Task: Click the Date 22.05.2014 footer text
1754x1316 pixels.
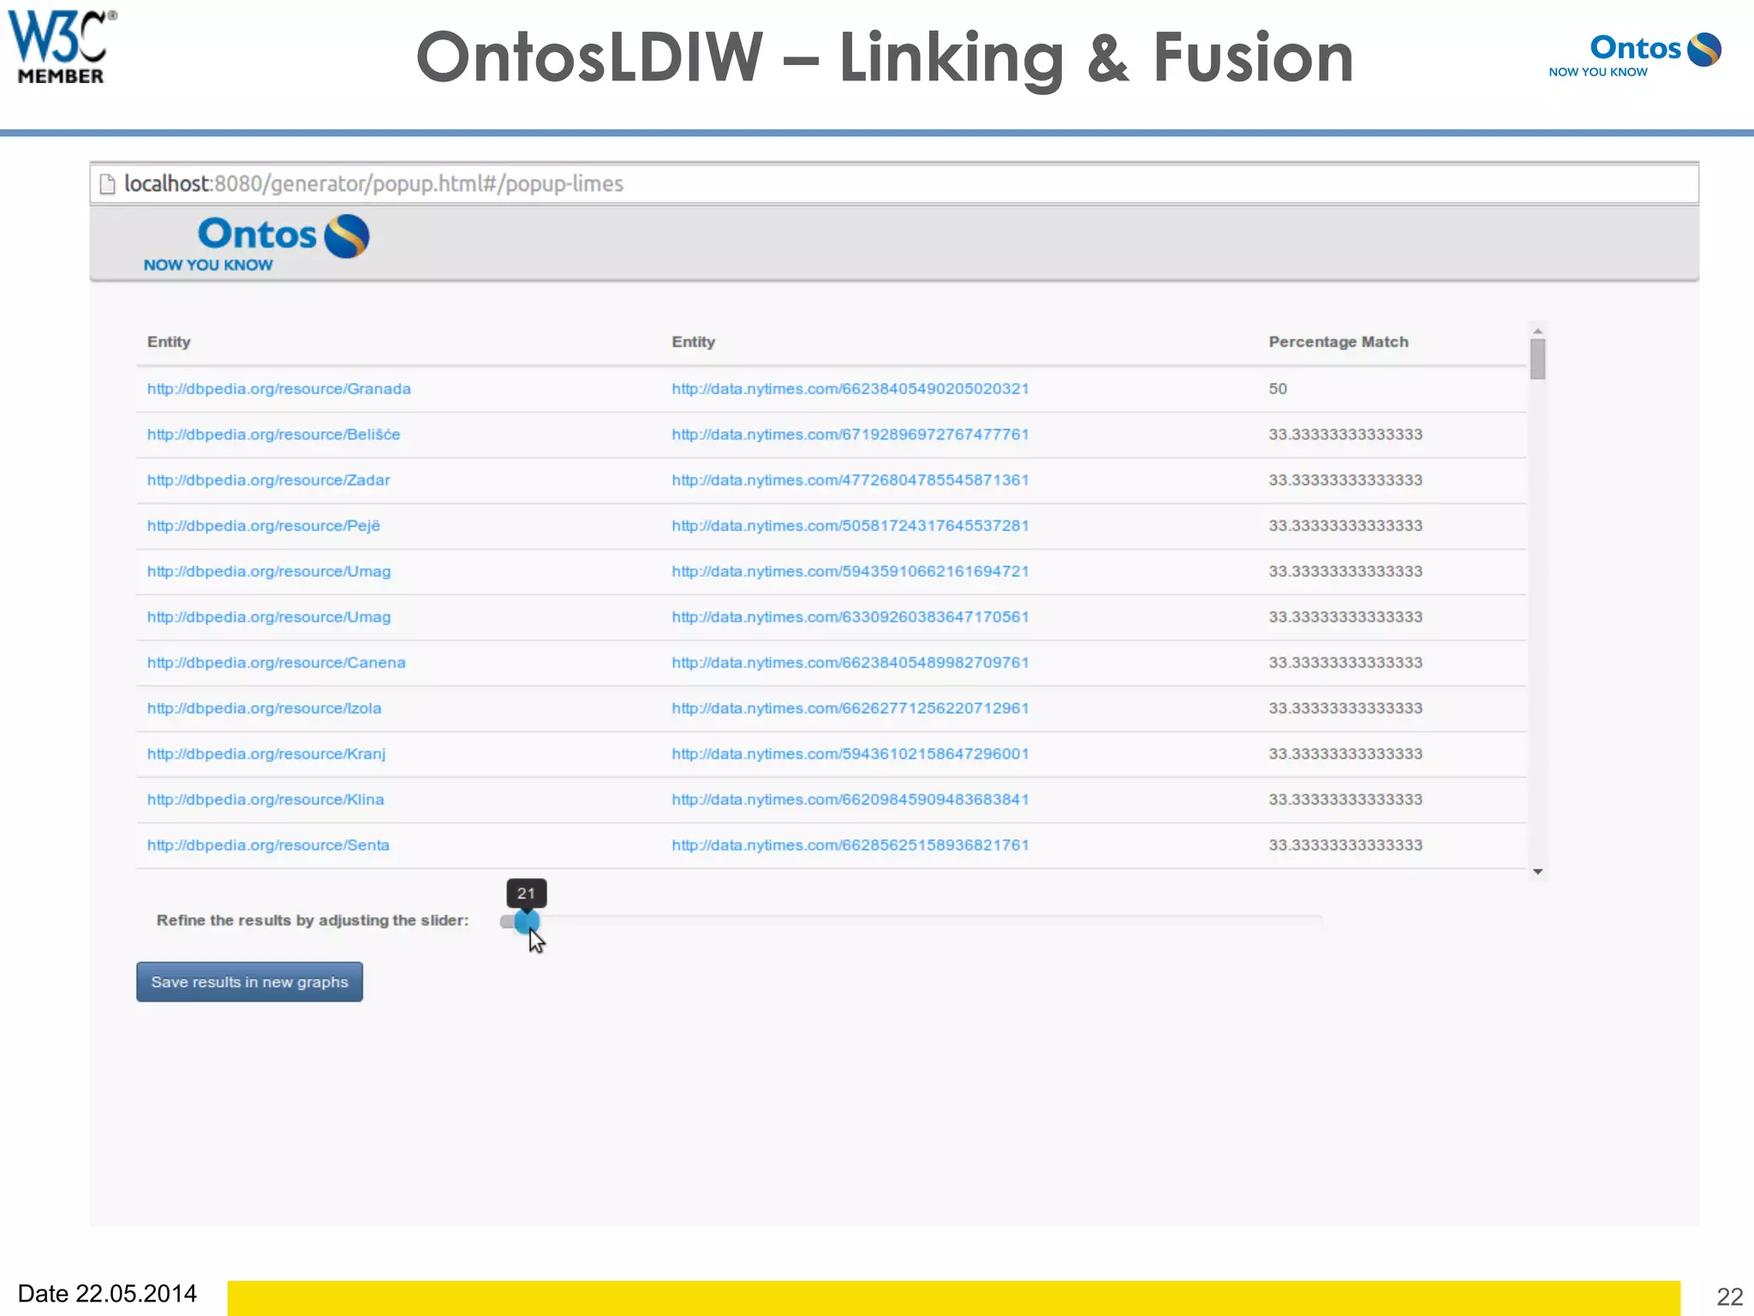Action: (107, 1294)
